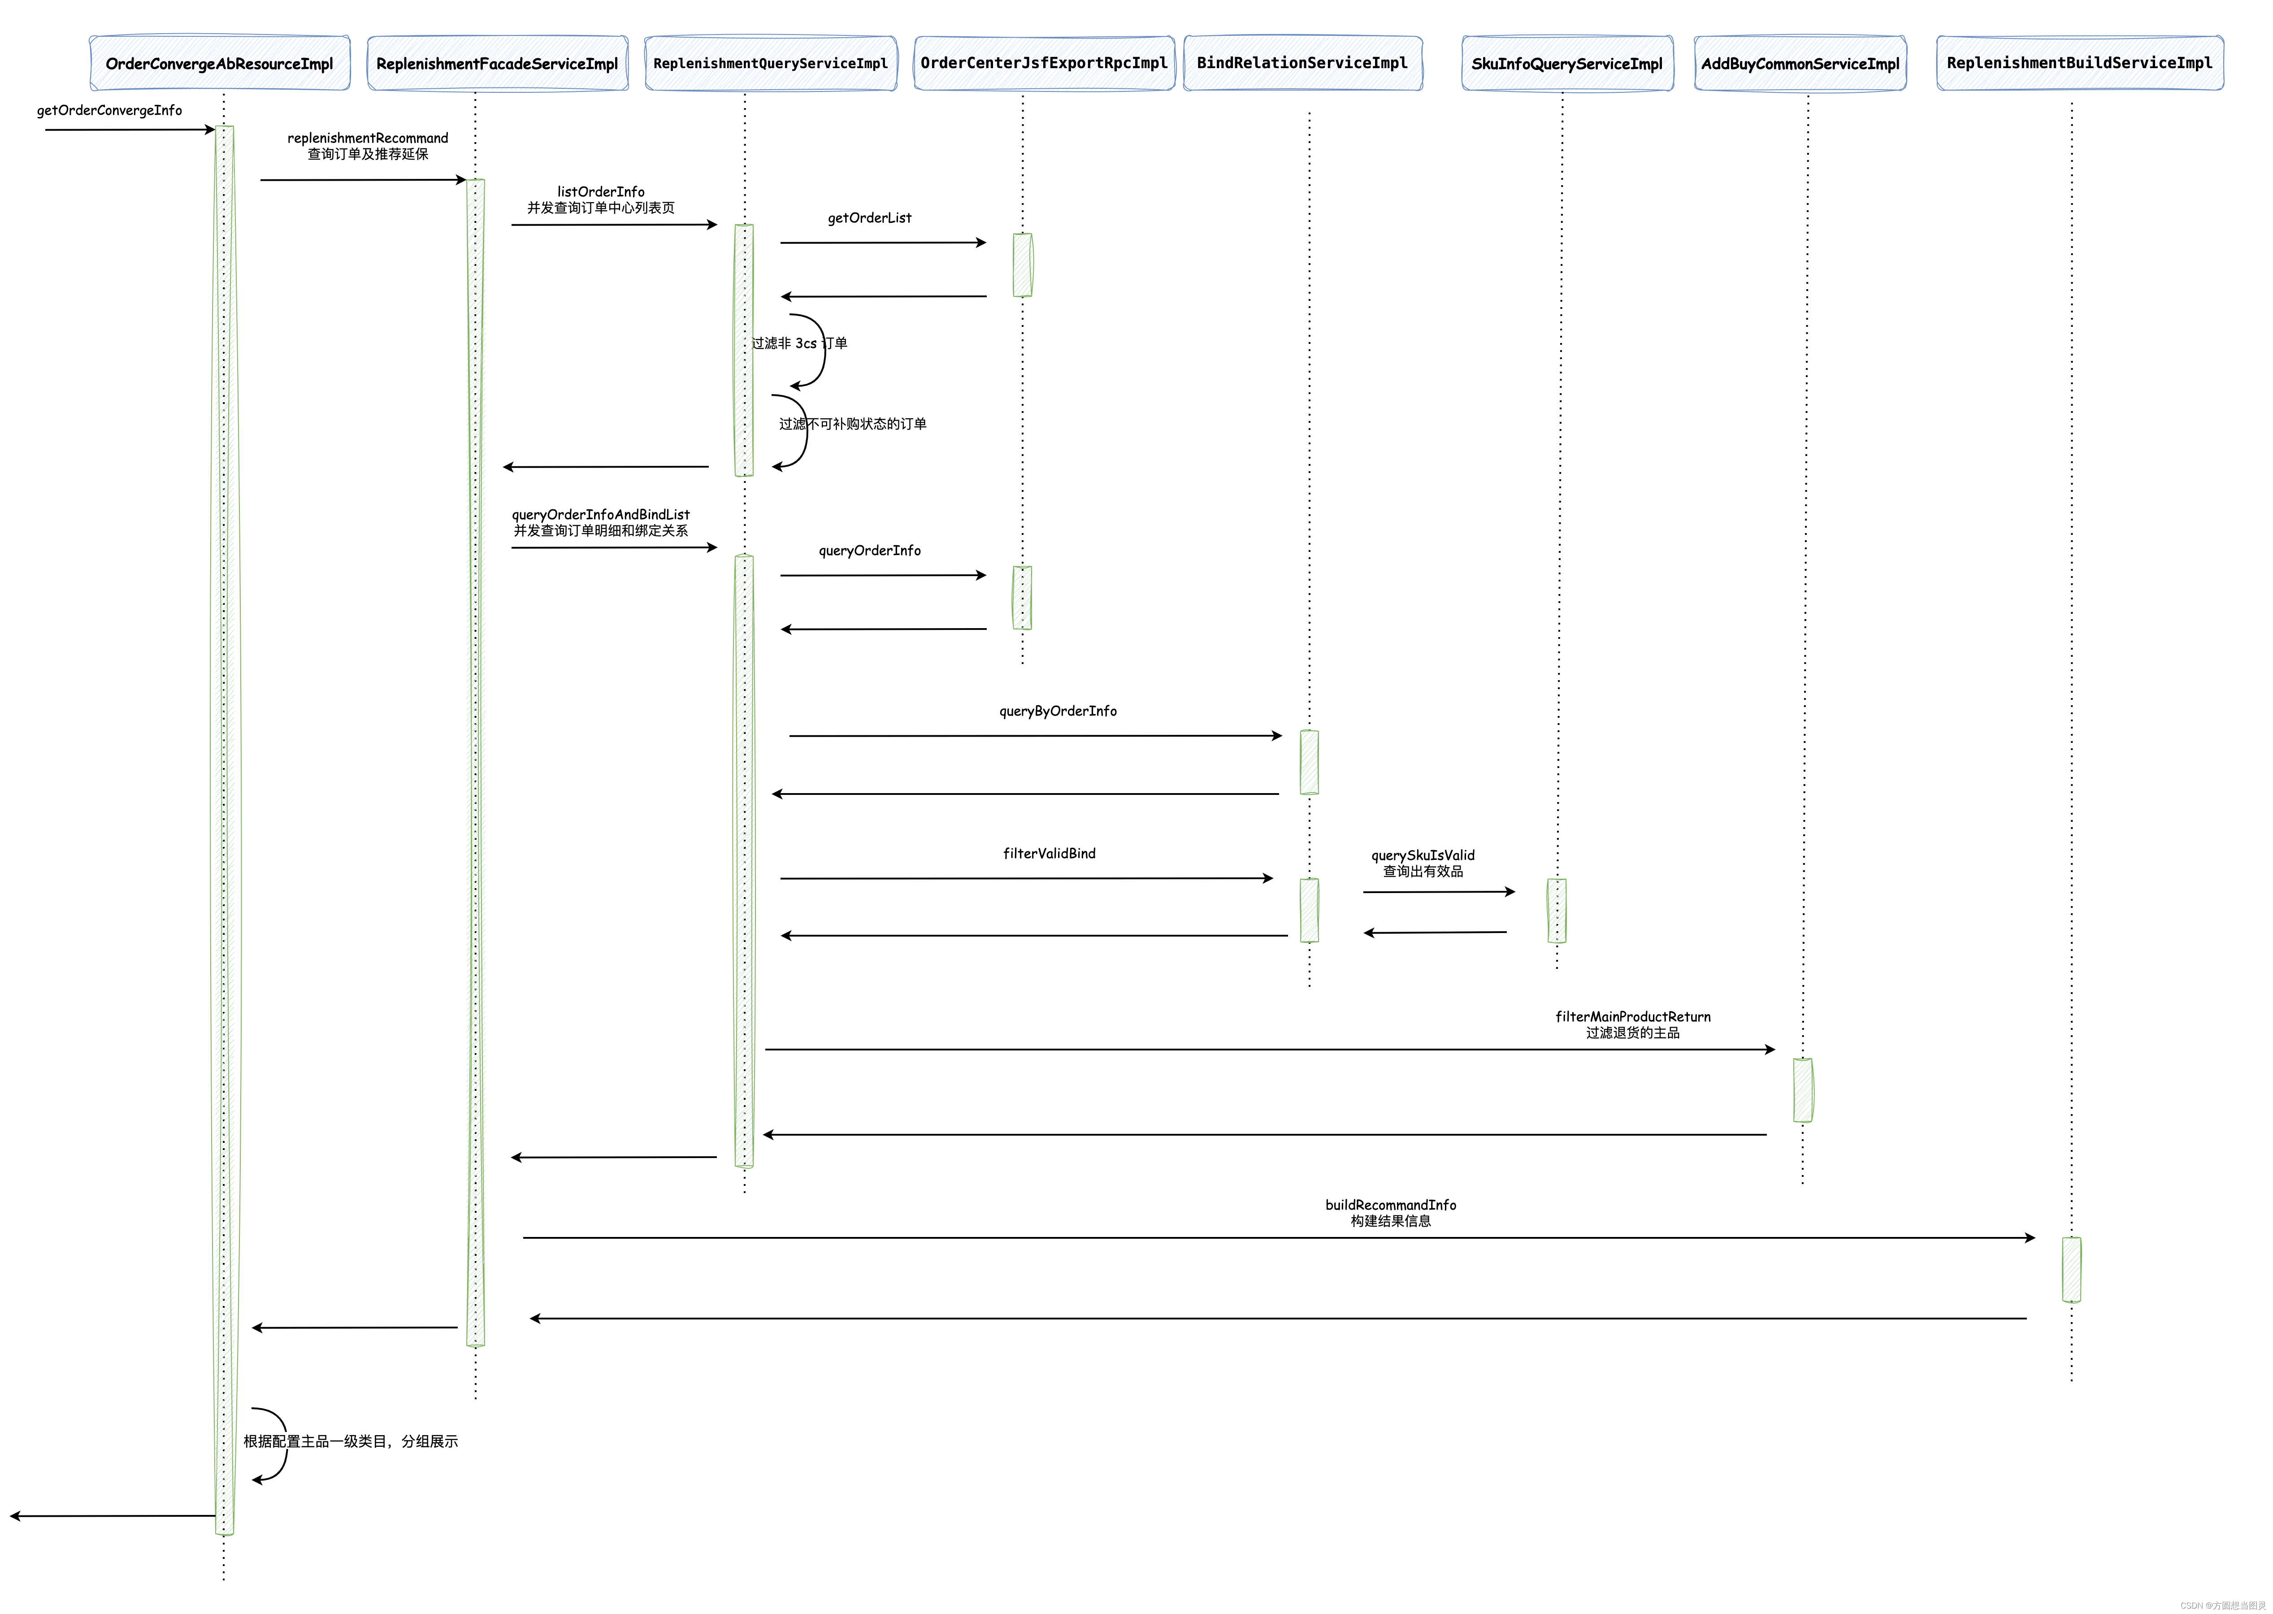2273x1614 pixels.
Task: Click the listOrderInfo message label
Action: pyautogui.click(x=600, y=192)
